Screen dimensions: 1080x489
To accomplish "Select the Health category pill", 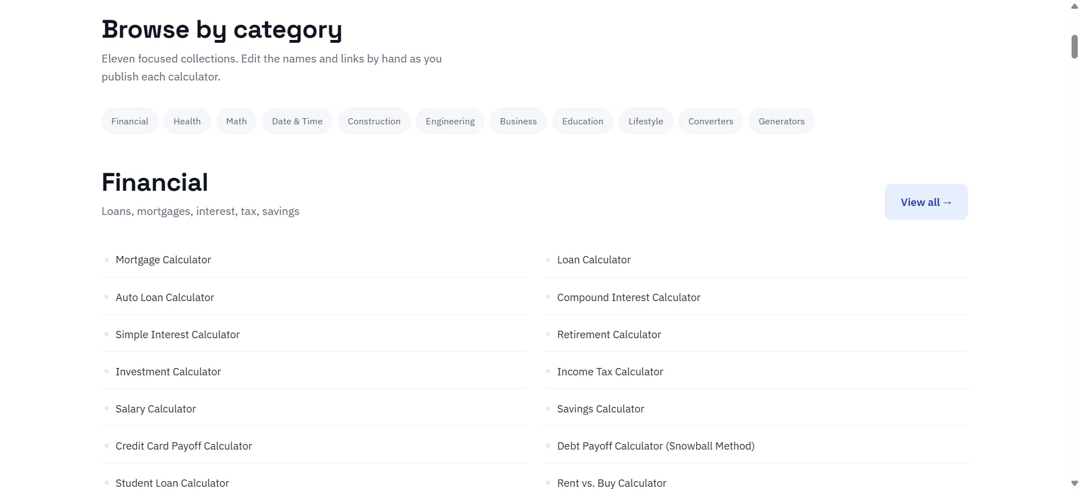I will tap(187, 121).
